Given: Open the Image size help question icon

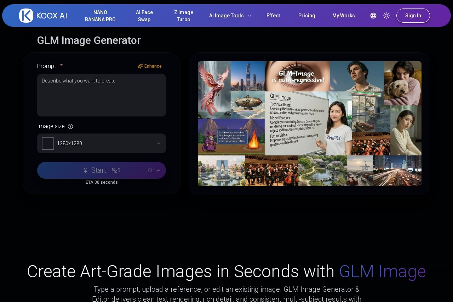Looking at the screenshot, I should (x=70, y=126).
